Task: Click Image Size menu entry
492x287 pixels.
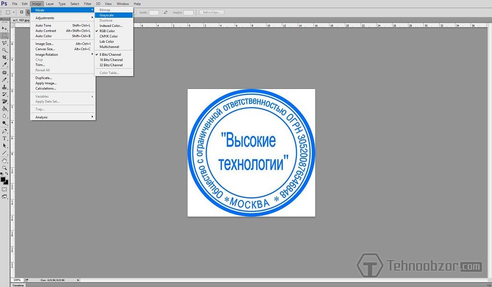Action: coord(63,44)
